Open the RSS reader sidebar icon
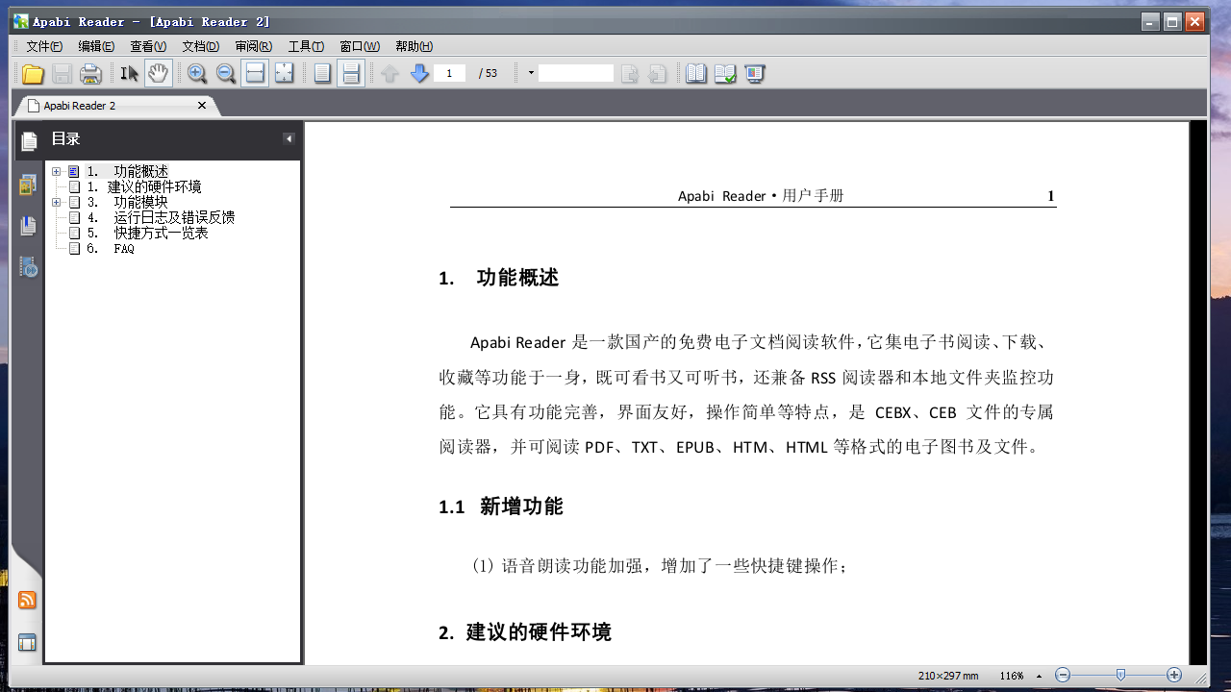Image resolution: width=1231 pixels, height=692 pixels. (x=26, y=600)
